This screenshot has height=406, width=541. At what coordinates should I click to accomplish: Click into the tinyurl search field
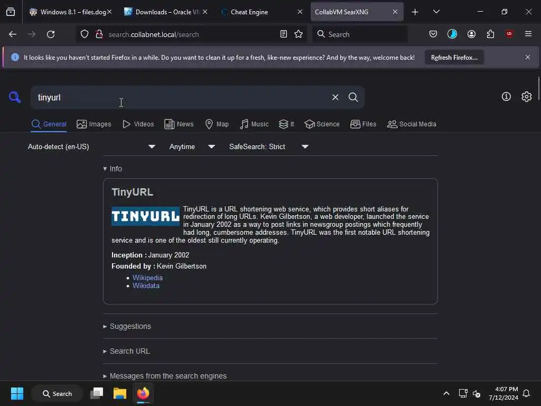[x=180, y=97]
